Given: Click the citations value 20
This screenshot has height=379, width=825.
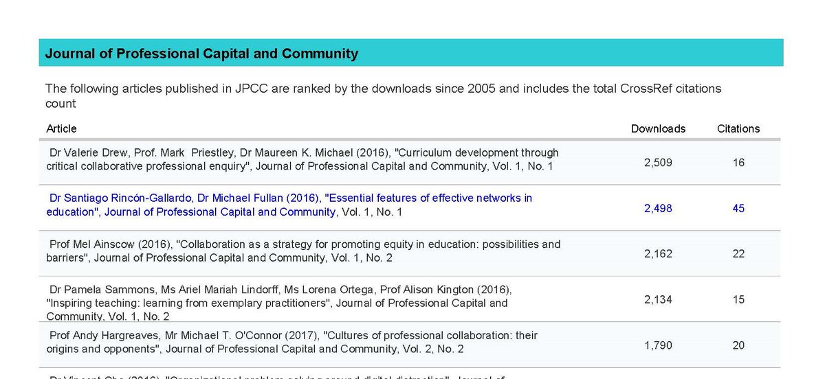Looking at the screenshot, I should (738, 345).
